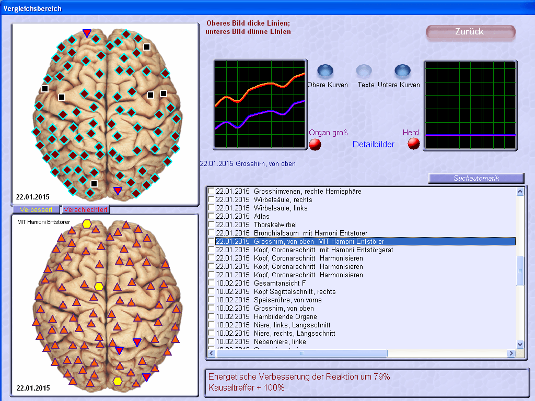Tick checkbox for Thorakalwirbel
Screen dimensions: 535x401
[211, 225]
